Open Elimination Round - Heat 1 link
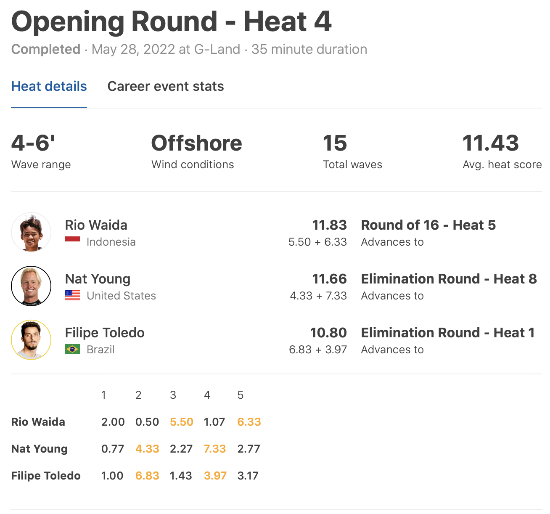This screenshot has width=550, height=514. pos(447,333)
